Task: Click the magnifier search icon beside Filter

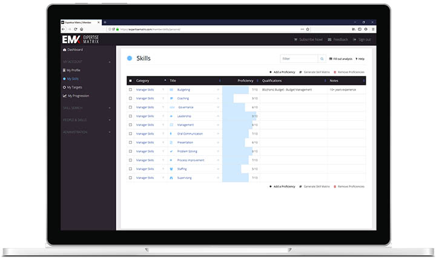Action: 322,59
